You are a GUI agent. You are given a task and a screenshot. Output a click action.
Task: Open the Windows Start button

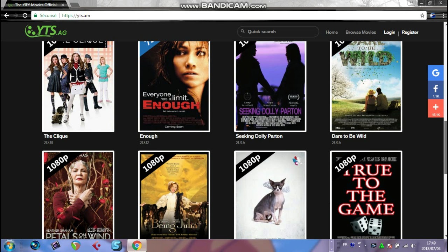tap(9, 245)
